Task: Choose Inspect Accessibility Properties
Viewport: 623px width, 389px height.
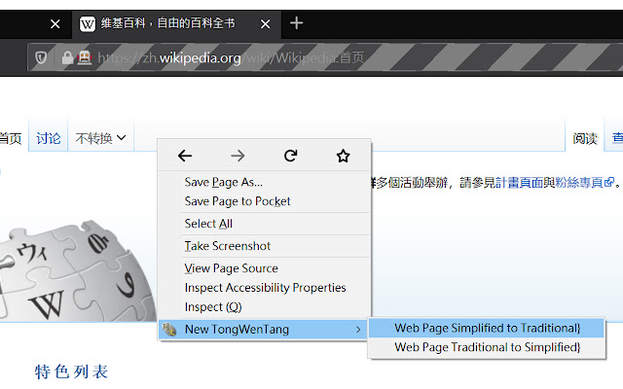Action: pyautogui.click(x=265, y=288)
